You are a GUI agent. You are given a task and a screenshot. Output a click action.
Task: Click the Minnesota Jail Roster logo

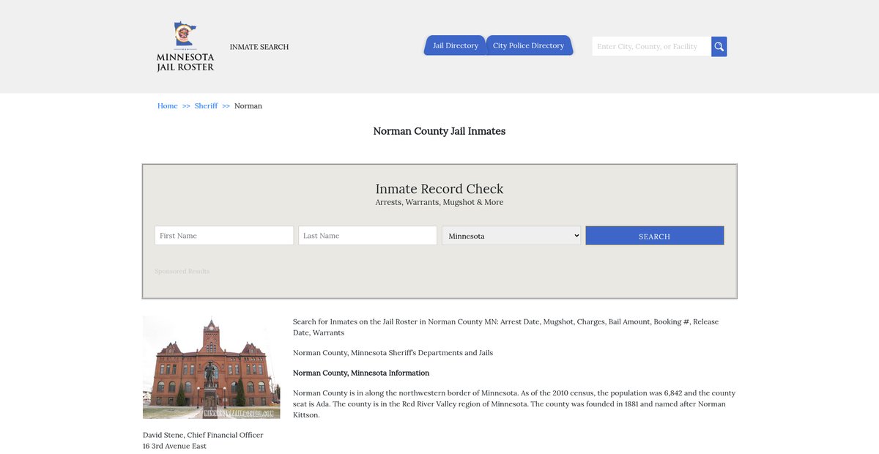(x=185, y=46)
